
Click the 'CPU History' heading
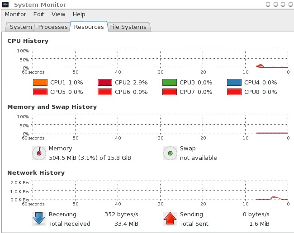click(28, 41)
